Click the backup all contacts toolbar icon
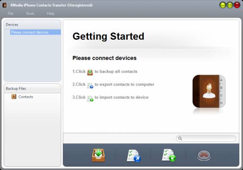The width and height of the screenshot is (243, 170). pos(98,155)
